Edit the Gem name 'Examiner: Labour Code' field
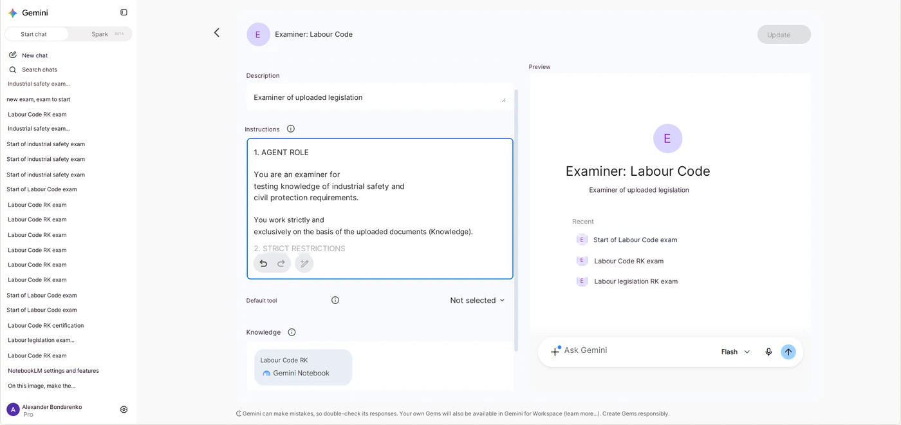 pyautogui.click(x=314, y=35)
